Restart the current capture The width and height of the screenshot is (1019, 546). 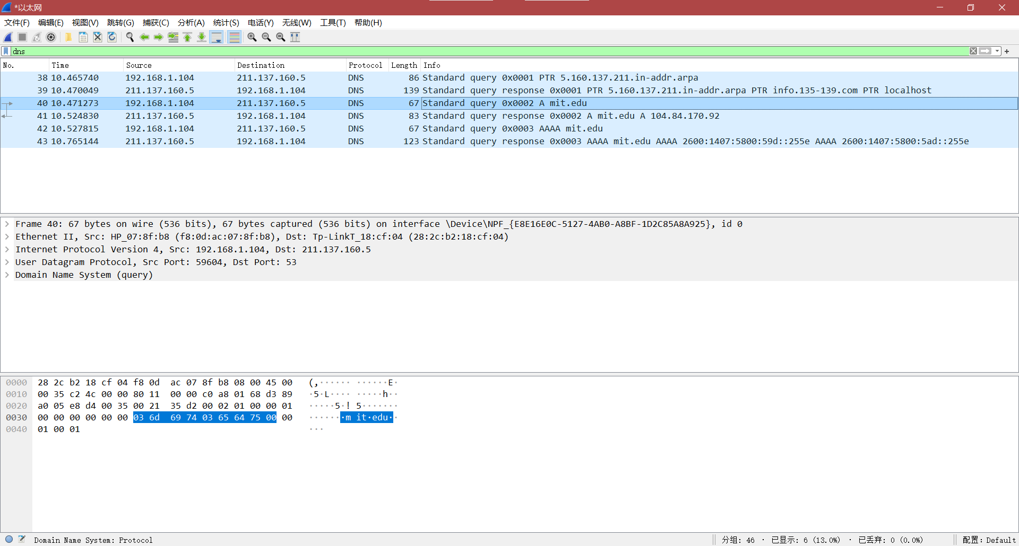tap(37, 37)
